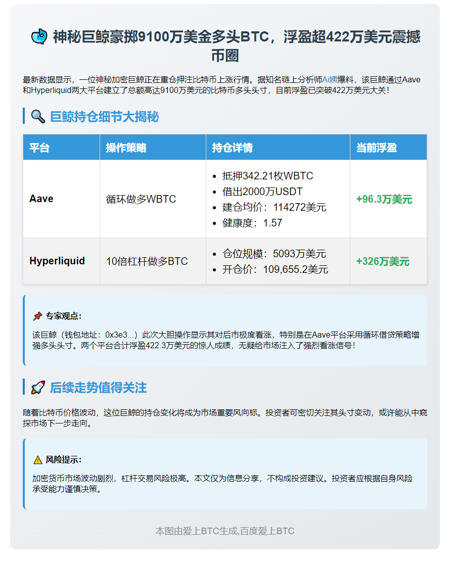Click the 当前浮盈 column header
Screen dimensions: 450x565
click(388, 148)
